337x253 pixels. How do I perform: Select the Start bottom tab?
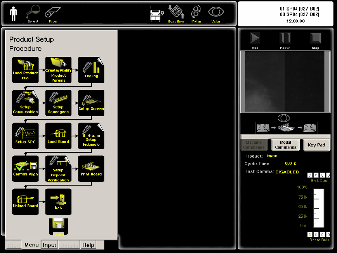click(x=13, y=245)
